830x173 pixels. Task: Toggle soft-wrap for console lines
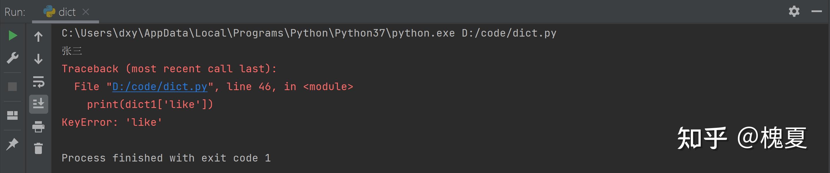(x=38, y=83)
